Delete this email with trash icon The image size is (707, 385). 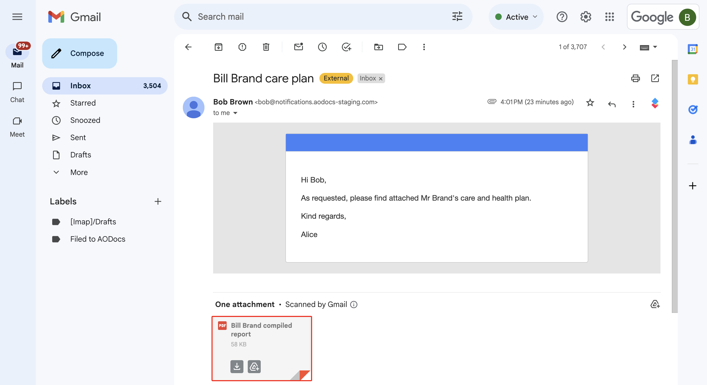coord(266,47)
